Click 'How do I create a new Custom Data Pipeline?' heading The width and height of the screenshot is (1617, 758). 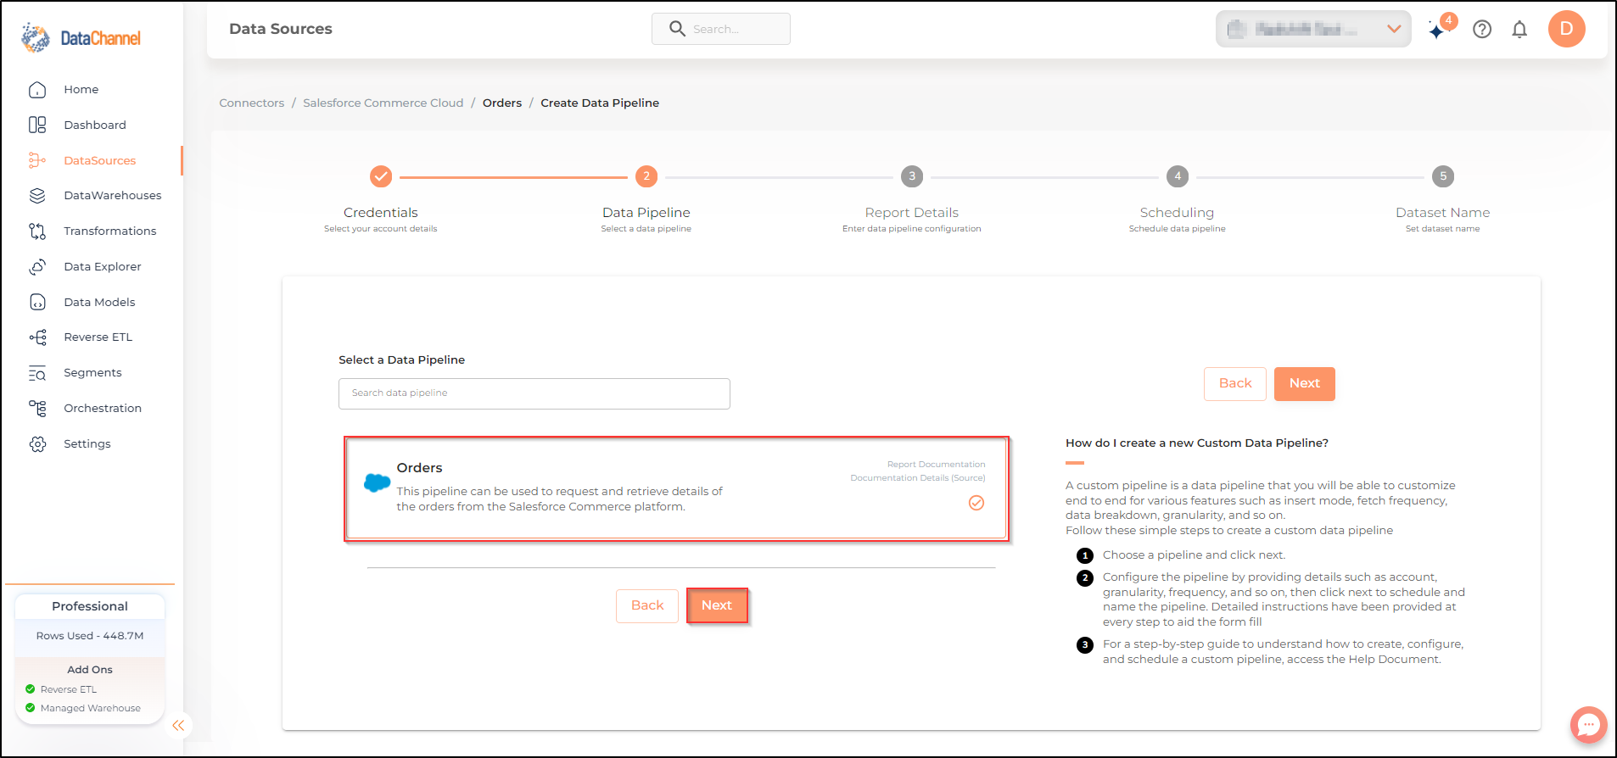[x=1197, y=443]
